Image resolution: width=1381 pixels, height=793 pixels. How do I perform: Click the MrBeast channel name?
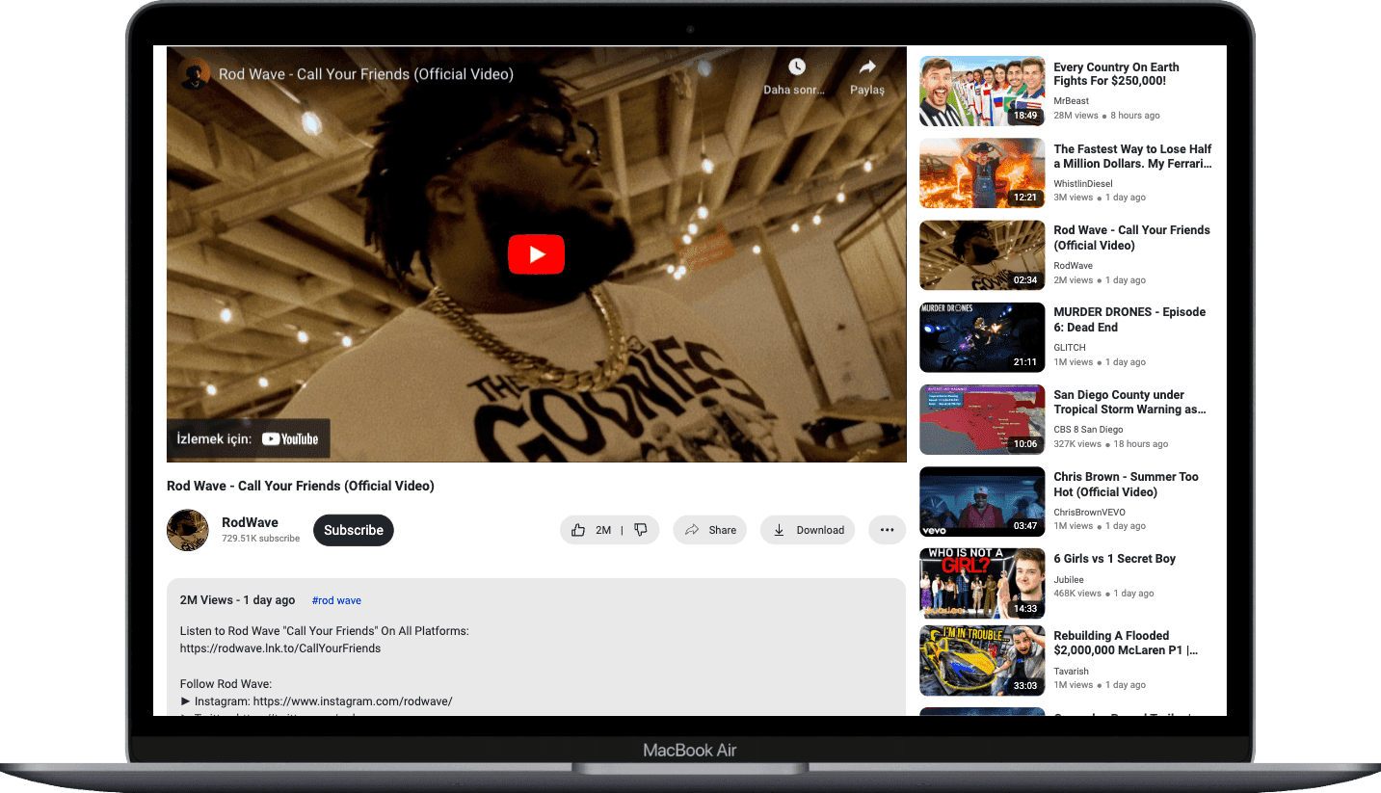click(1071, 101)
